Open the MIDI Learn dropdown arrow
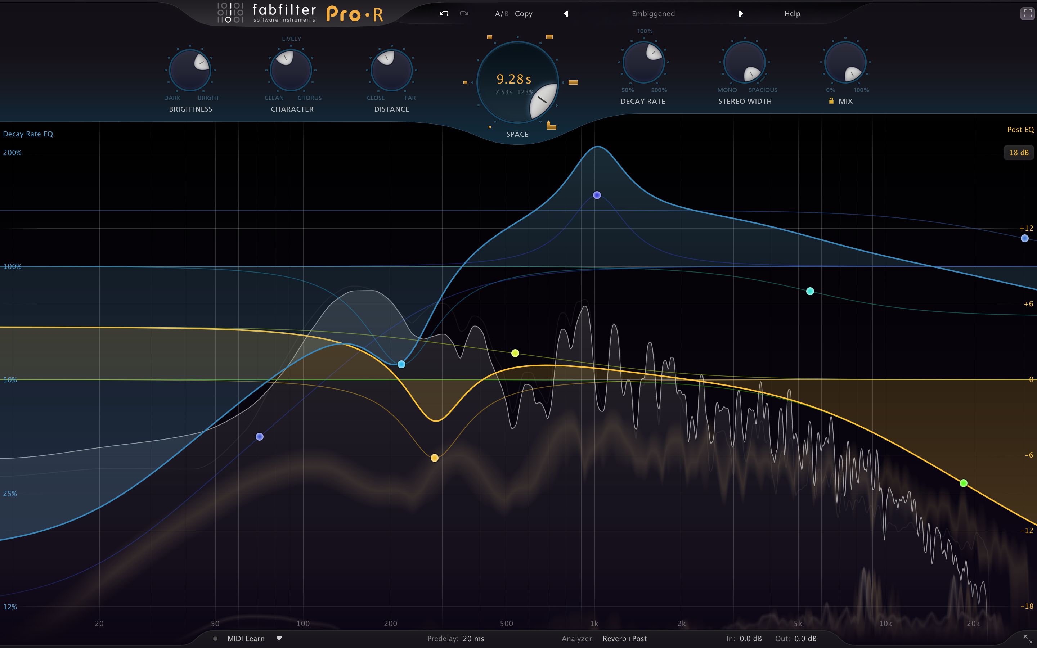 pyautogui.click(x=279, y=638)
